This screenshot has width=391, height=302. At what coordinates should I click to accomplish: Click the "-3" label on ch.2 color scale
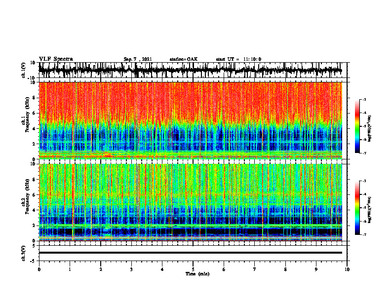coord(364,181)
